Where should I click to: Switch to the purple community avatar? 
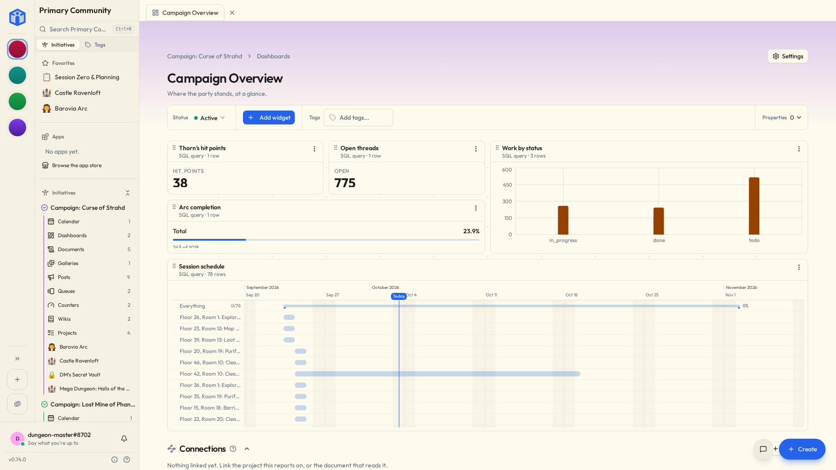(x=17, y=128)
